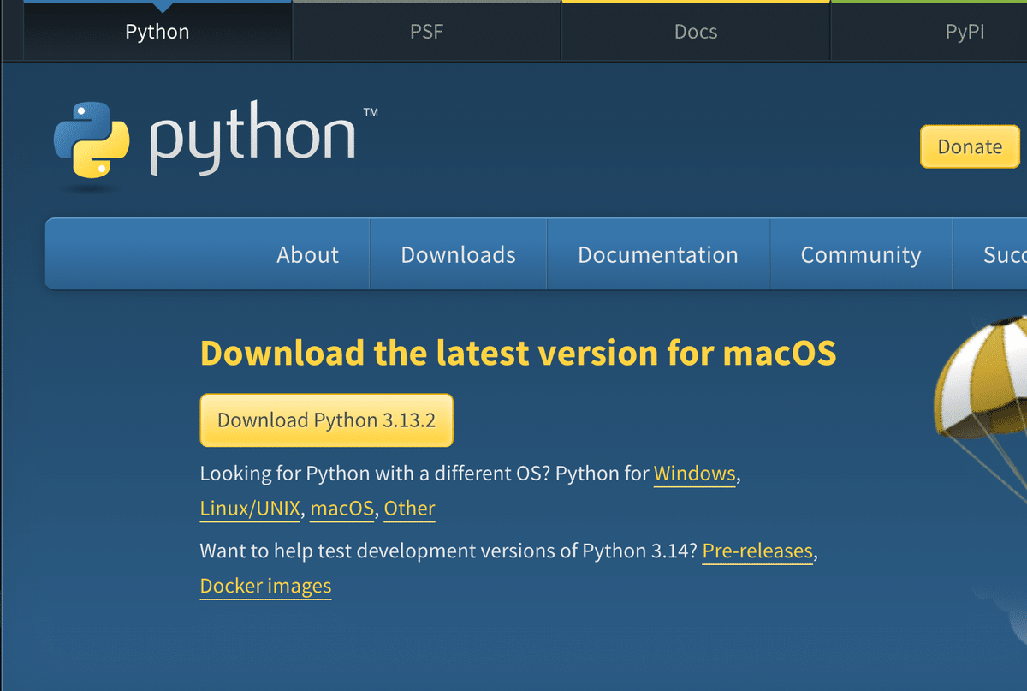Follow the Windows download link
The height and width of the screenshot is (691, 1027).
pos(694,474)
